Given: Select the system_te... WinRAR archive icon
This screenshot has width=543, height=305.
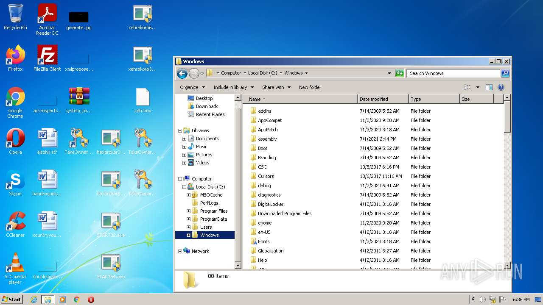Looking at the screenshot, I should coord(78,100).
